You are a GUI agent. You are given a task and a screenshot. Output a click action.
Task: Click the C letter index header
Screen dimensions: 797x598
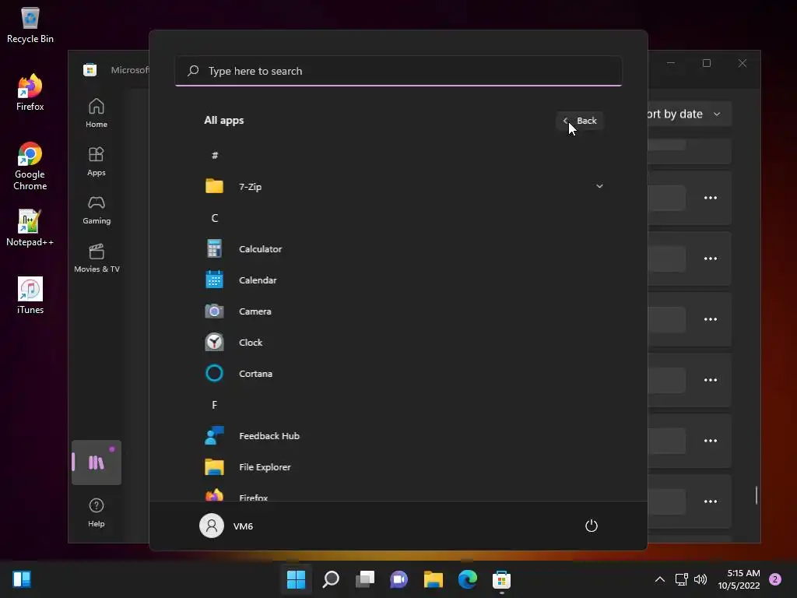[x=215, y=218]
